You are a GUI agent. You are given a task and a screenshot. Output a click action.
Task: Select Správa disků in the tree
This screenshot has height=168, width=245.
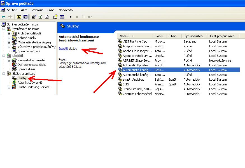point(26,69)
